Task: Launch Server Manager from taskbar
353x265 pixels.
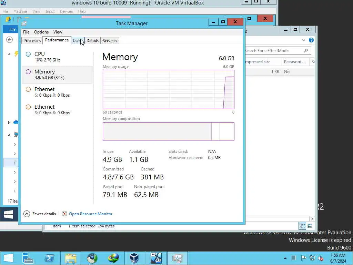Action: tap(28, 258)
